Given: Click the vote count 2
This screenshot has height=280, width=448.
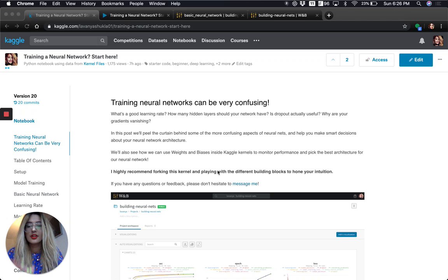Looking at the screenshot, I should [x=347, y=60].
